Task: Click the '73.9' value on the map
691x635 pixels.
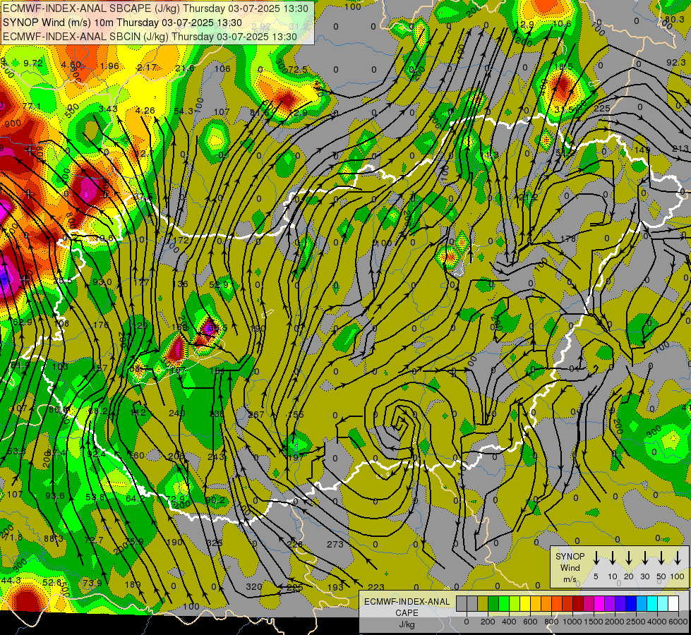Action: coord(92,583)
